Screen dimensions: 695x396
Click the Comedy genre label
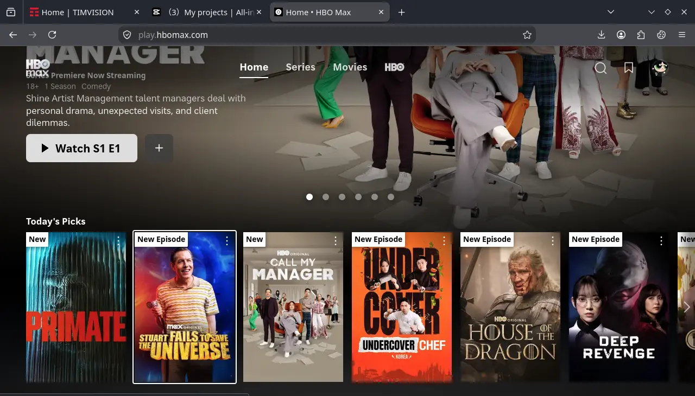point(96,86)
